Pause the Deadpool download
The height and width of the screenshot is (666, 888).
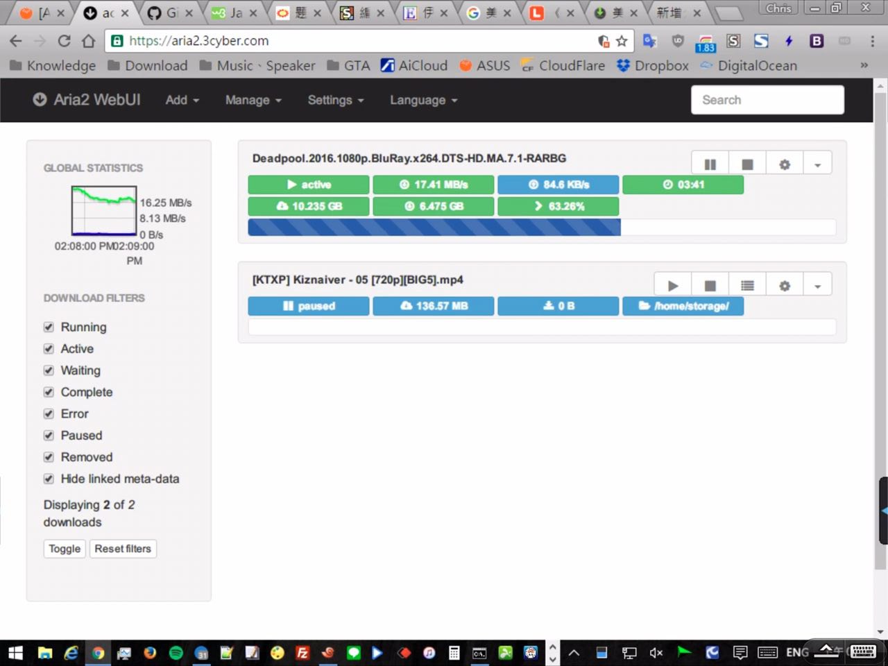[x=710, y=164]
